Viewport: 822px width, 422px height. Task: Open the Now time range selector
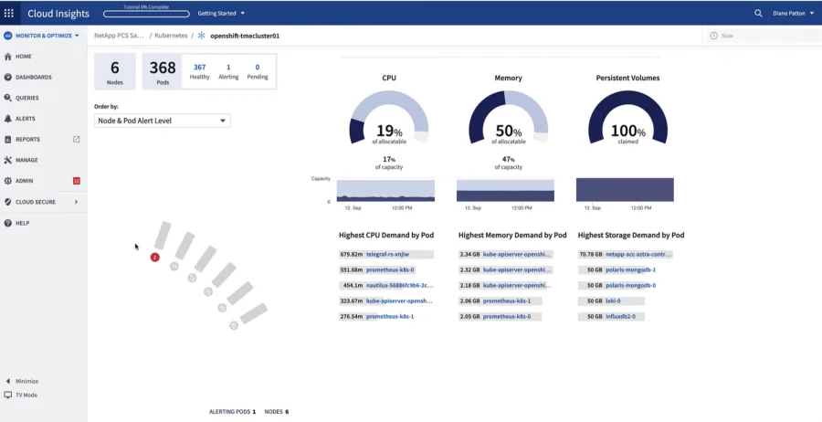(763, 36)
